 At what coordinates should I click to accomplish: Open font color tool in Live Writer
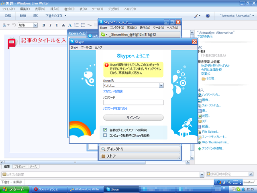click(70, 25)
